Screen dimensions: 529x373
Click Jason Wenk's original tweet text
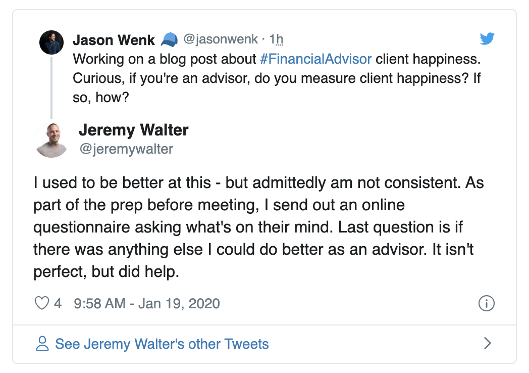coord(277,78)
